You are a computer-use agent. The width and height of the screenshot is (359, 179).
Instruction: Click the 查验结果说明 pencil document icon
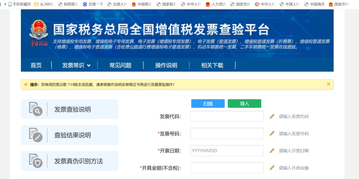point(36,135)
